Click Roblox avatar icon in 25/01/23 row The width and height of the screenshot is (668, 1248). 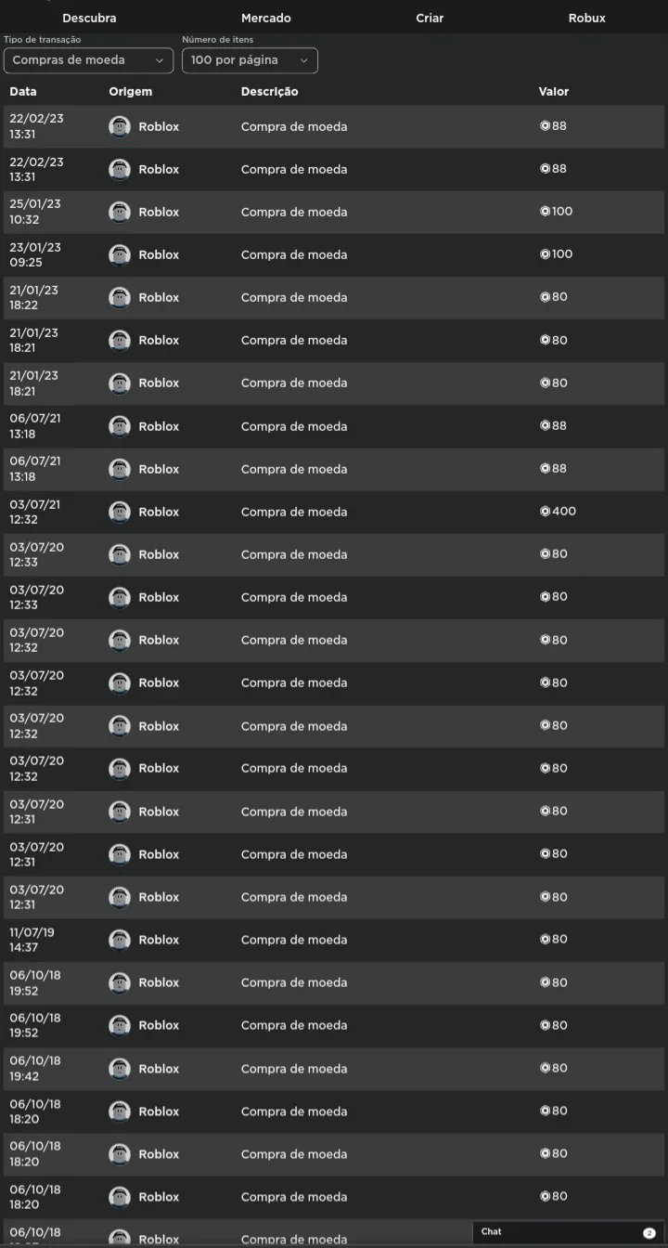tap(119, 212)
